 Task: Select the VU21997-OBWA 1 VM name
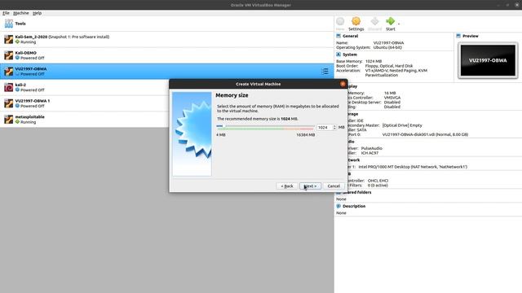[33, 101]
